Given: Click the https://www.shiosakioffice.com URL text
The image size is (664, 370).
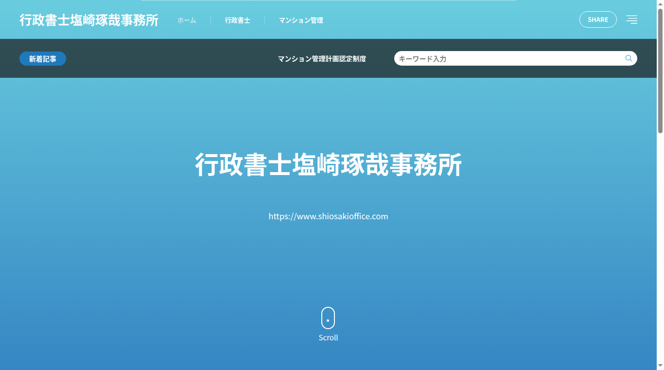Looking at the screenshot, I should click(328, 216).
